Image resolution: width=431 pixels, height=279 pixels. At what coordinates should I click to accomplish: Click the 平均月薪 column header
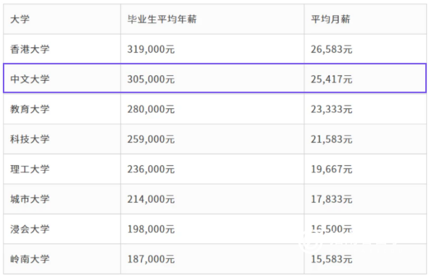[330, 19]
